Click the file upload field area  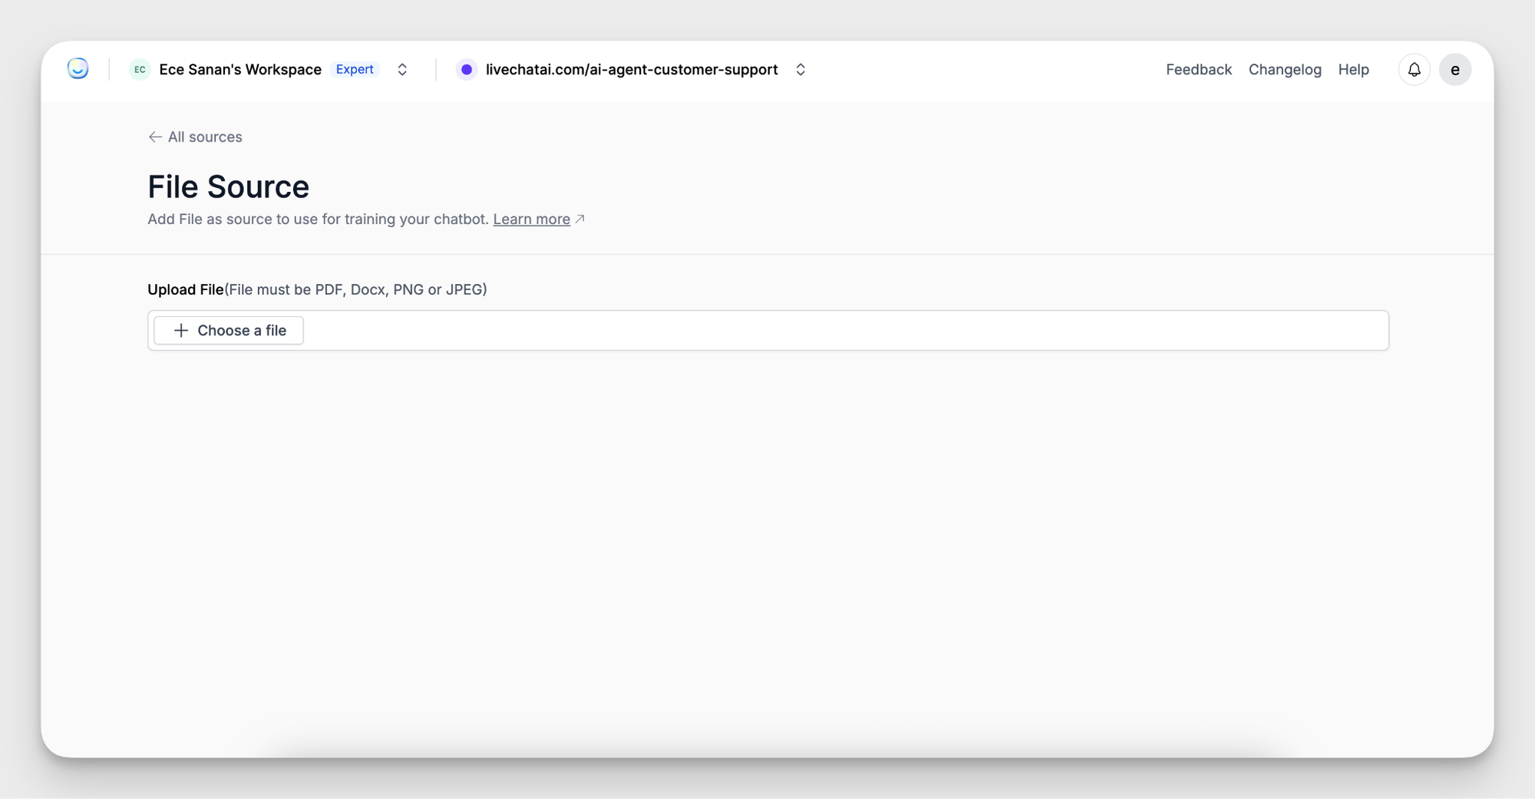(x=768, y=330)
